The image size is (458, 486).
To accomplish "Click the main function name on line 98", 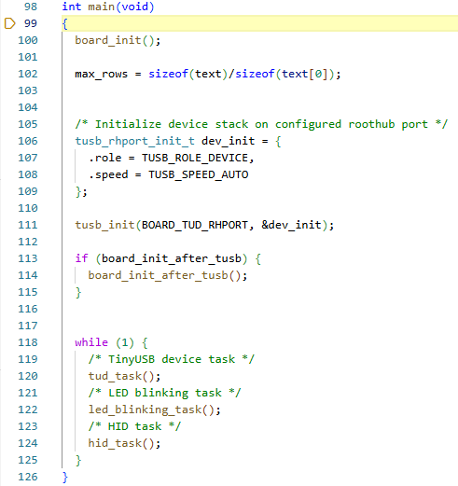I will 102,7.
